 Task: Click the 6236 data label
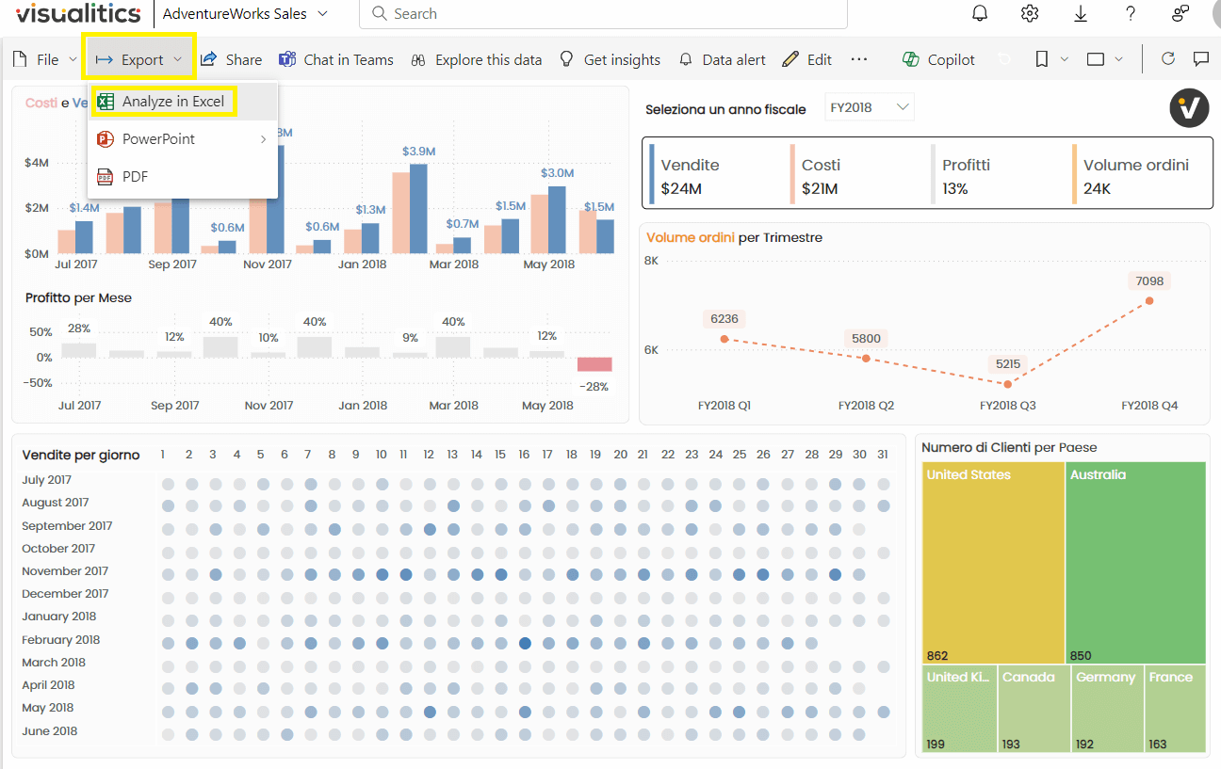pyautogui.click(x=724, y=319)
